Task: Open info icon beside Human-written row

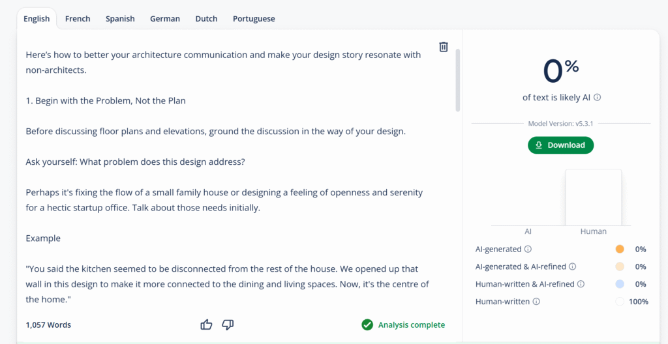Action: click(x=536, y=302)
